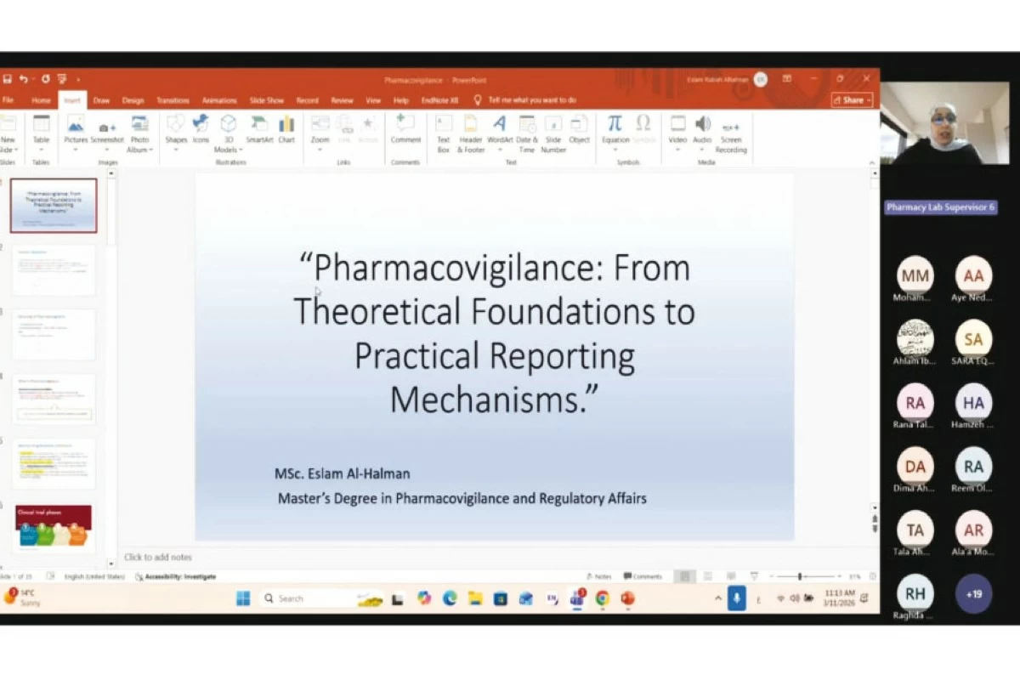Viewport: 1020px width, 680px height.
Task: Open Ribbon Display Options in title bar
Action: [787, 79]
